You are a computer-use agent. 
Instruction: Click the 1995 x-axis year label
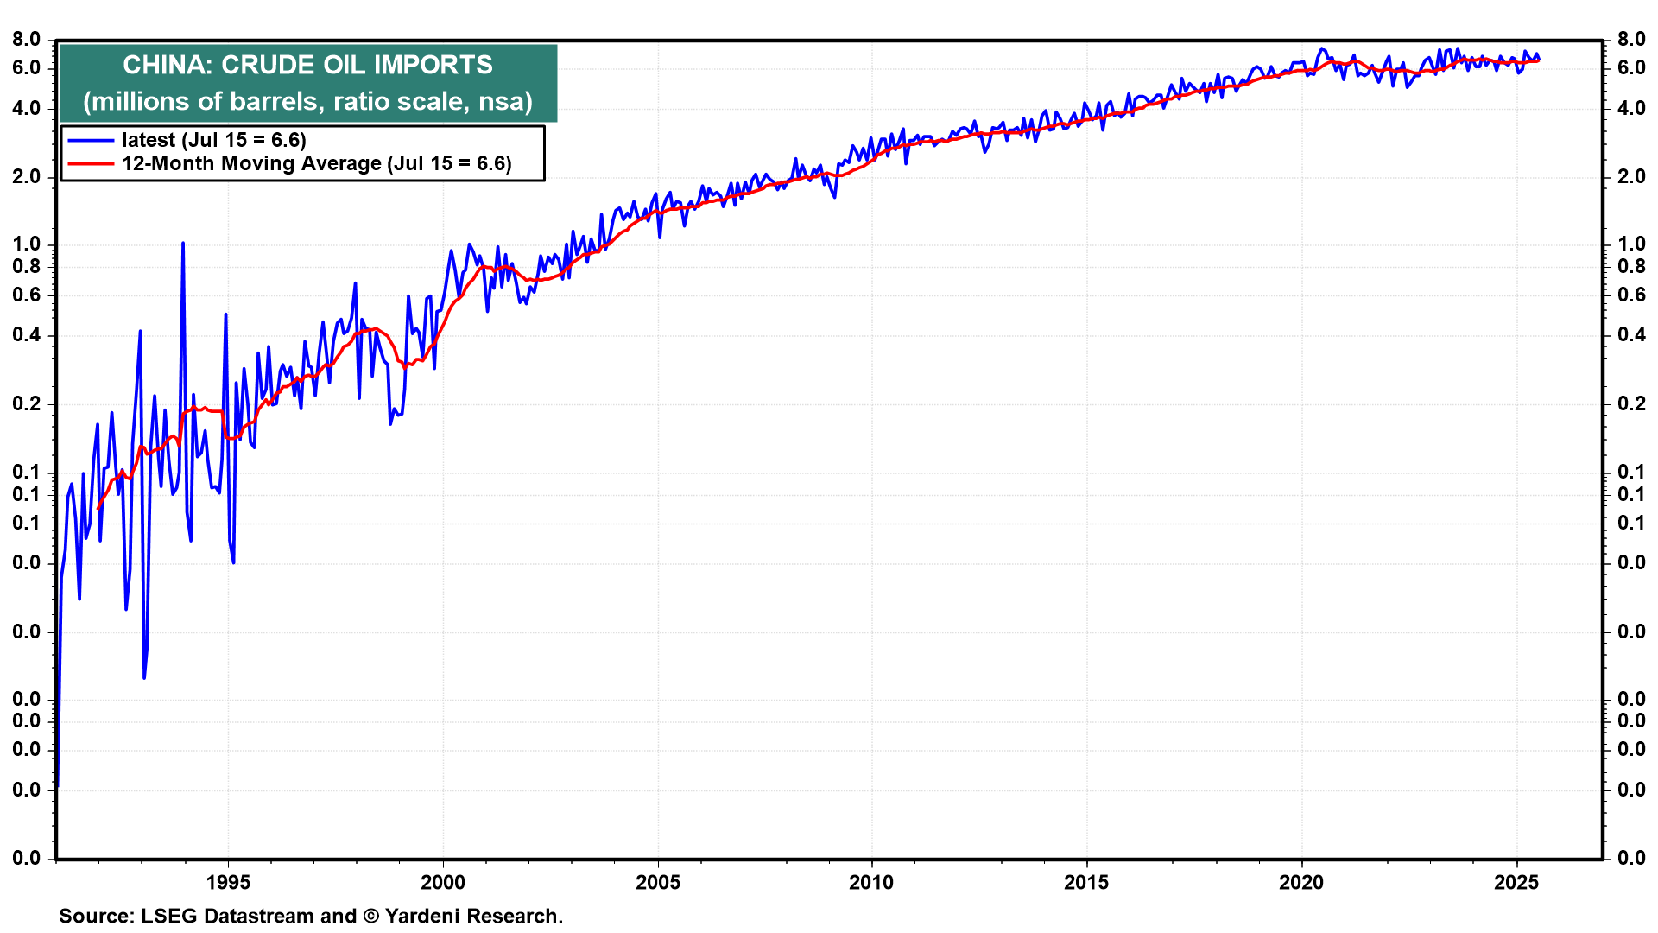point(228,882)
